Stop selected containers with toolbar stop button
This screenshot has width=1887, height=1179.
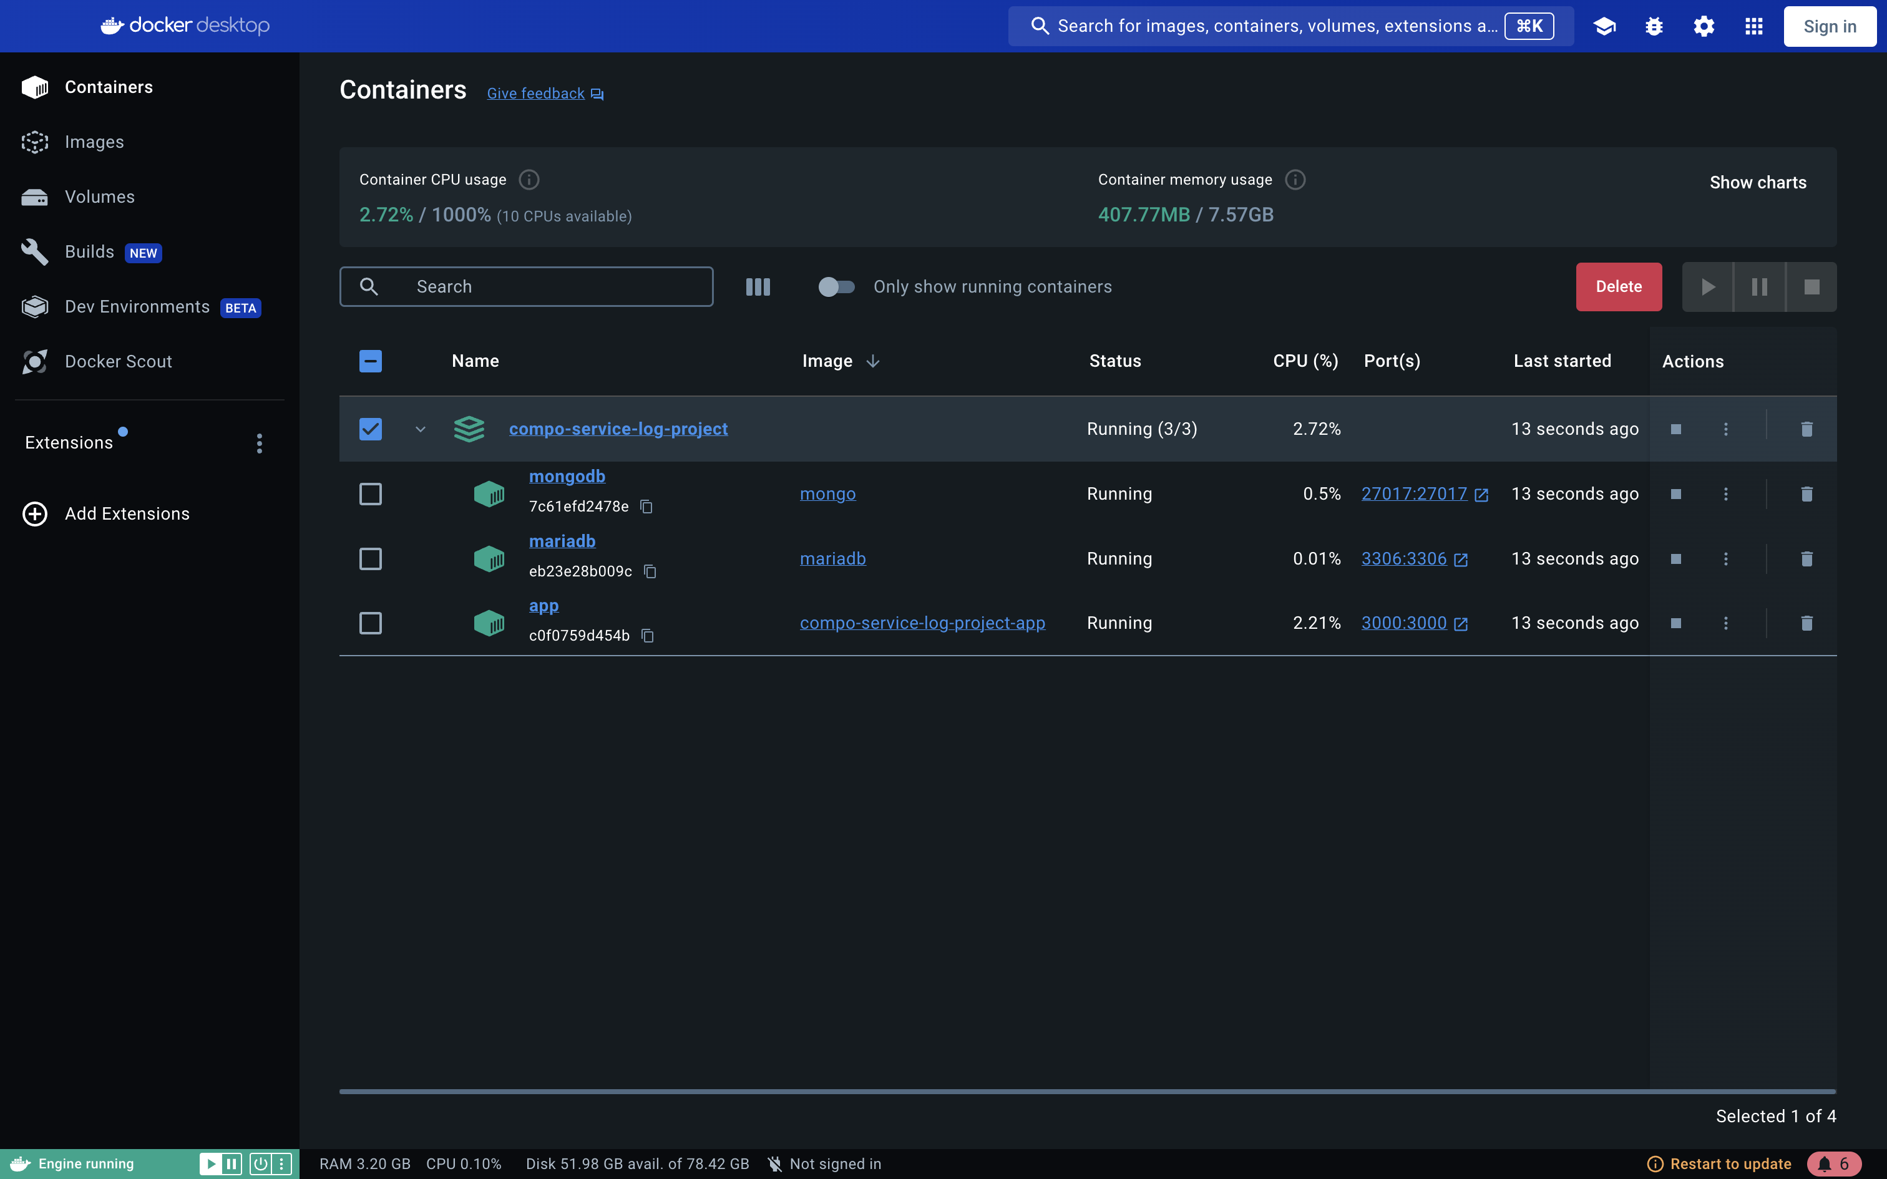(1811, 287)
